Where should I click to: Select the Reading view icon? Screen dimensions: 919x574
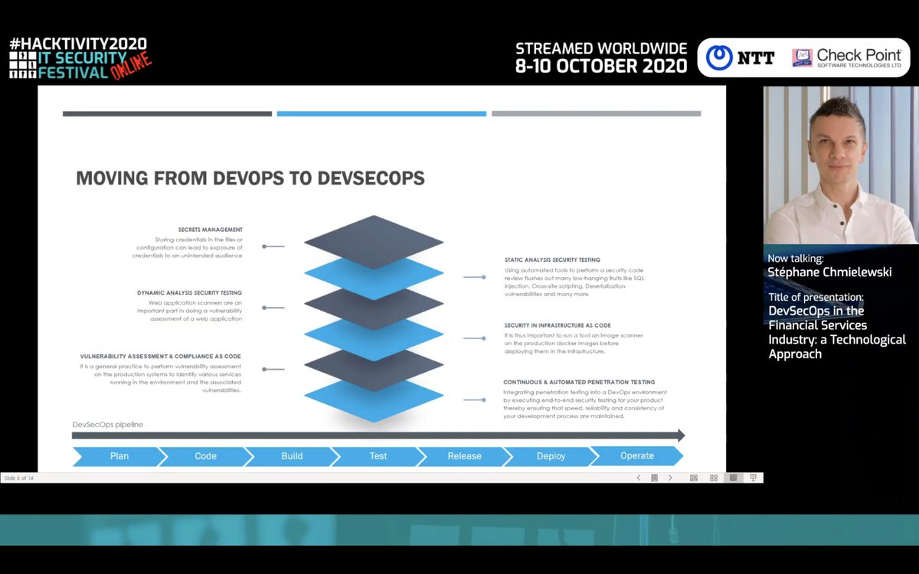coord(733,478)
